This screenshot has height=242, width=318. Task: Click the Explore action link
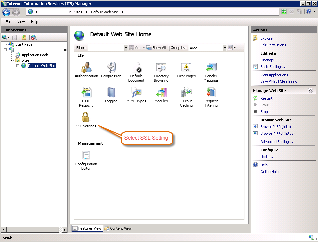(266, 38)
